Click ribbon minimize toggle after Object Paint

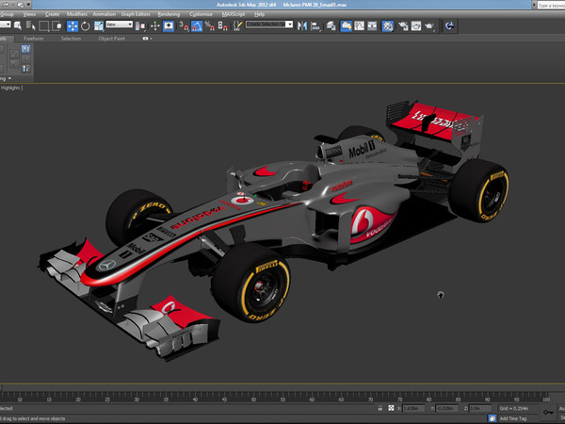(147, 39)
